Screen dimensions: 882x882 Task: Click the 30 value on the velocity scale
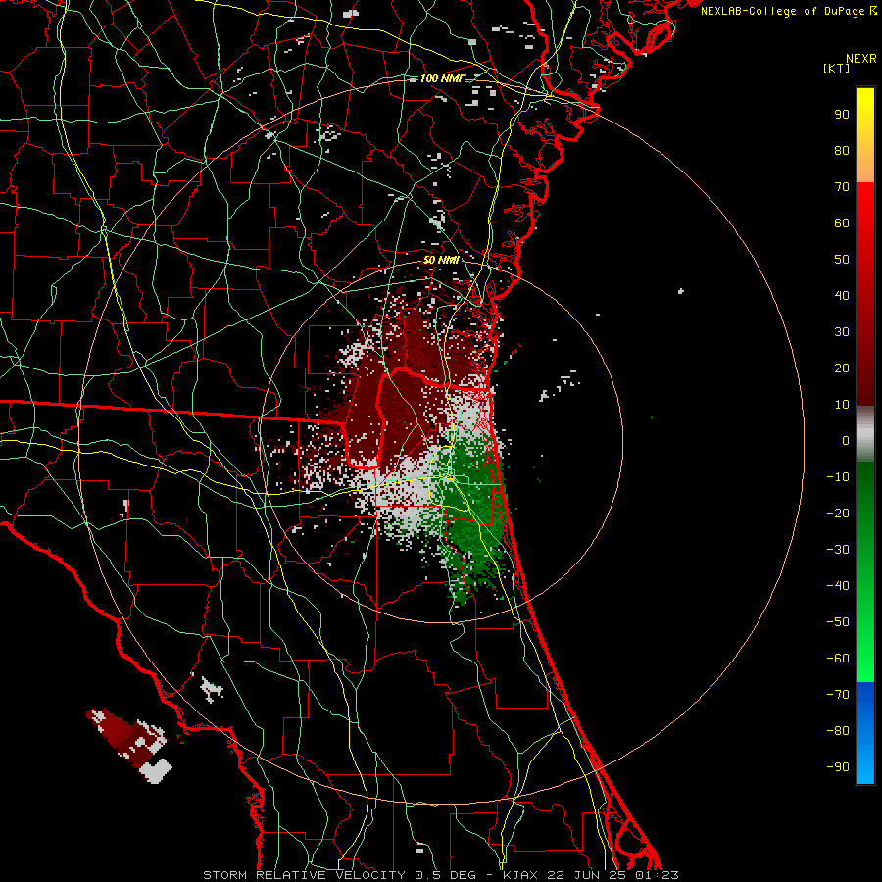(x=842, y=332)
